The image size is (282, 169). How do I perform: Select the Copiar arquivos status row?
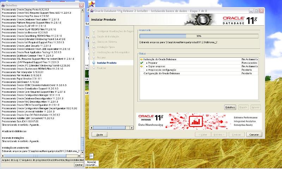199,66
